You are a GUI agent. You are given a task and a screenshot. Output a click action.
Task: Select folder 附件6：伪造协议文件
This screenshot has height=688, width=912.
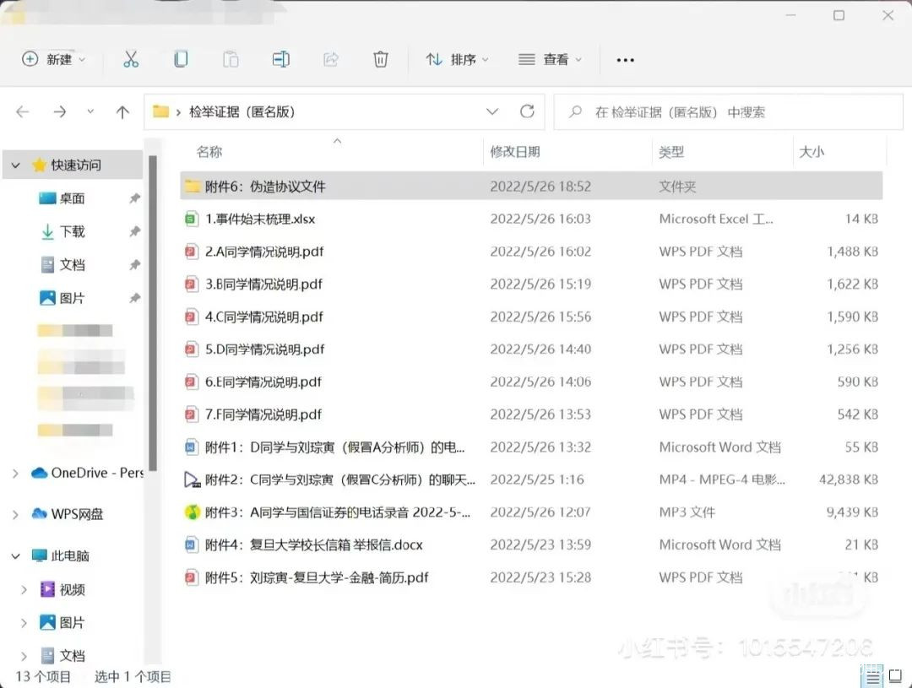click(x=531, y=186)
